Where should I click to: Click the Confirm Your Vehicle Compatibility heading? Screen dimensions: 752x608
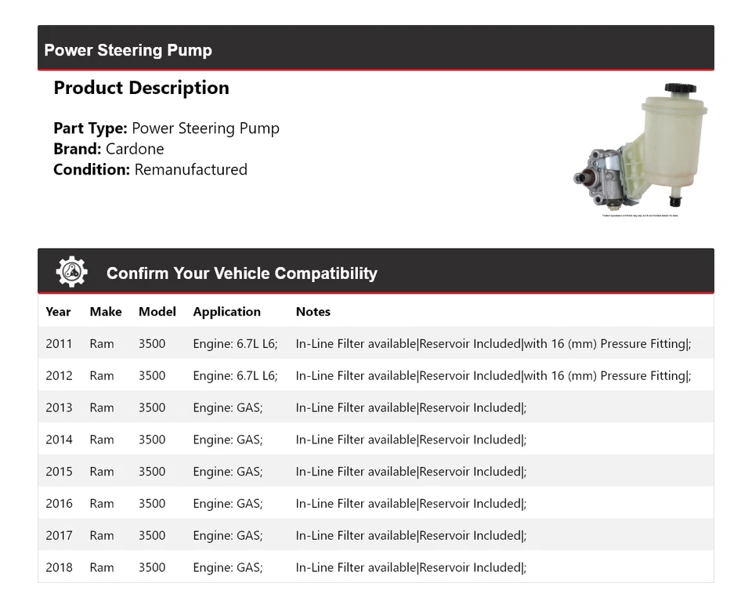(x=241, y=273)
